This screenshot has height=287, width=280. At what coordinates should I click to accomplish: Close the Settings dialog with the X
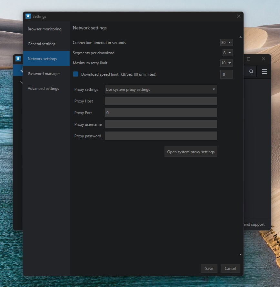(238, 16)
